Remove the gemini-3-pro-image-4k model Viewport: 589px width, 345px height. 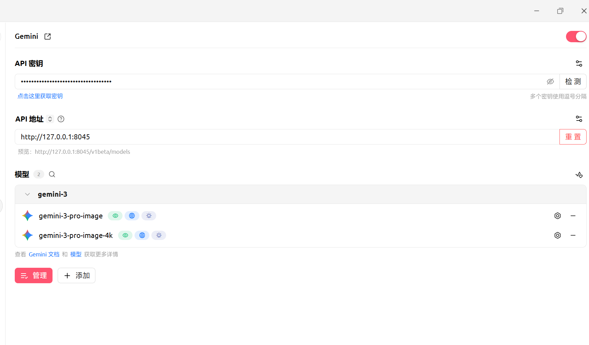tap(573, 235)
